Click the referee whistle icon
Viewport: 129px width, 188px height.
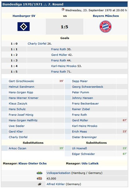coord(39,184)
